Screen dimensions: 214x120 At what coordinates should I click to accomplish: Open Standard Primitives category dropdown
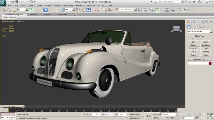pyautogui.click(x=200, y=31)
